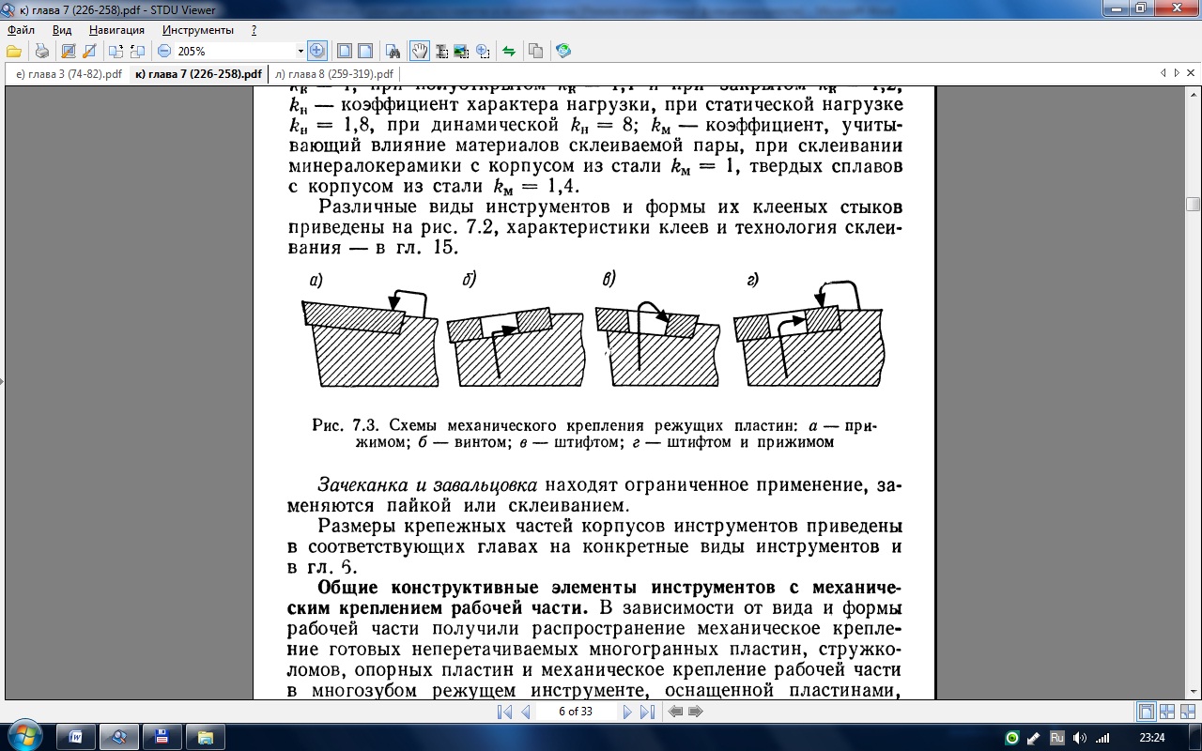Viewport: 1202px width, 751px height.
Task: Close the current document tab
Action: (x=1192, y=73)
